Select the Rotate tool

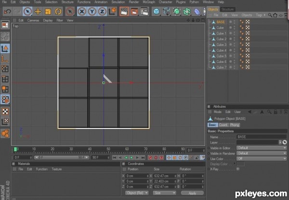click(58, 12)
